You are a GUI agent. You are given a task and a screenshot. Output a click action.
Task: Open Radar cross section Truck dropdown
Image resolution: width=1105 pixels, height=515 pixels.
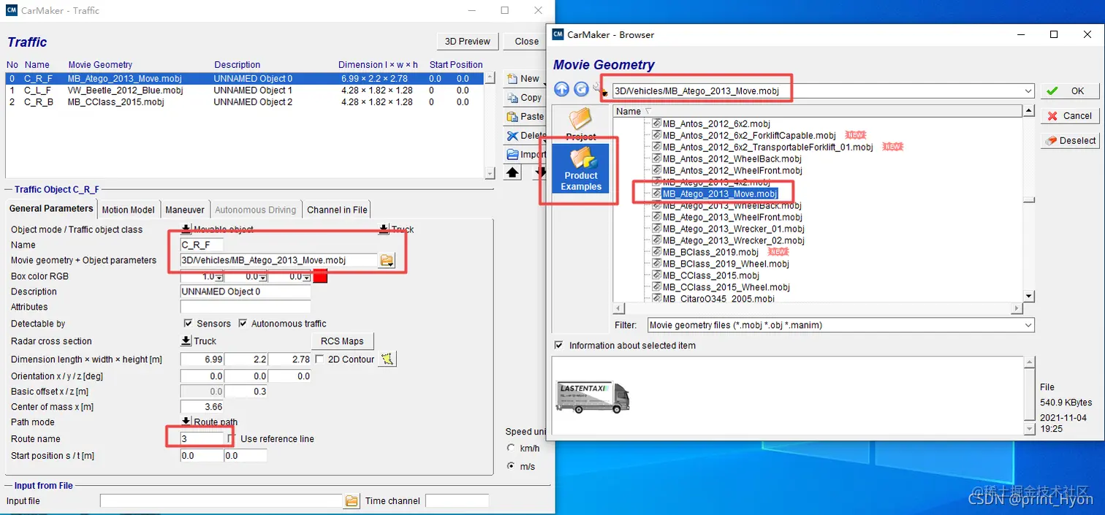186,341
